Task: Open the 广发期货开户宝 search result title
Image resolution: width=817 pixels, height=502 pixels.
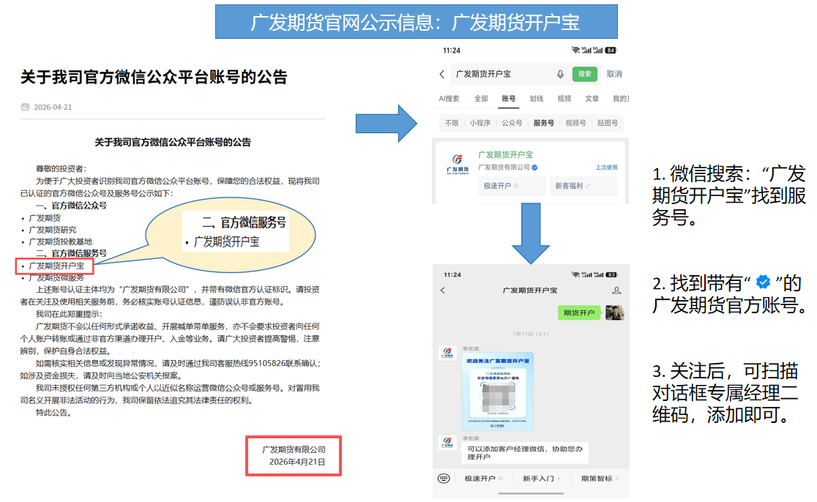Action: tap(505, 154)
